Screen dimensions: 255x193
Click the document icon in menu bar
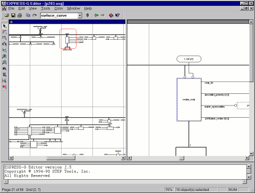(4, 8)
